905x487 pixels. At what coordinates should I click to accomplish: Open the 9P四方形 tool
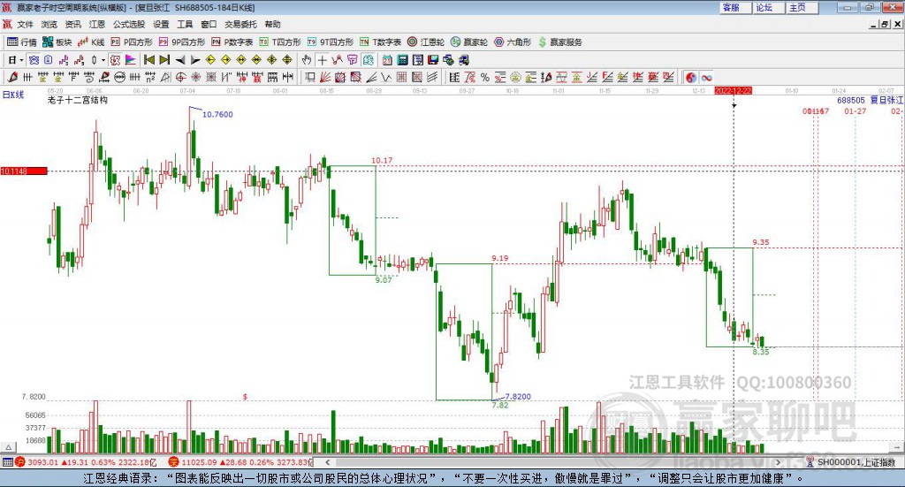(x=182, y=42)
